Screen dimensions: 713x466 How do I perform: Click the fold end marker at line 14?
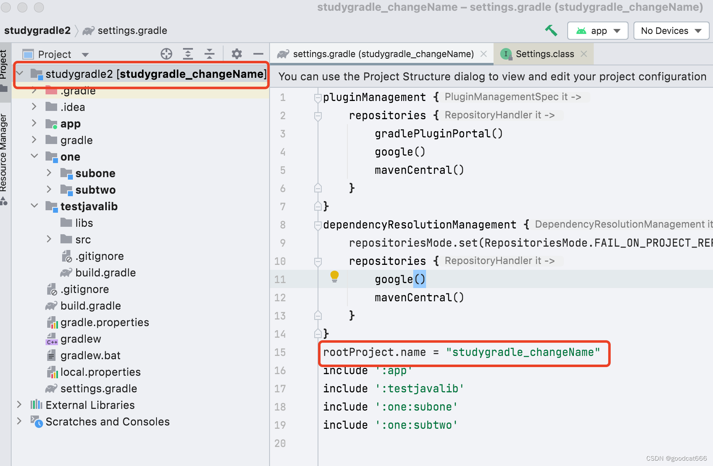(318, 334)
